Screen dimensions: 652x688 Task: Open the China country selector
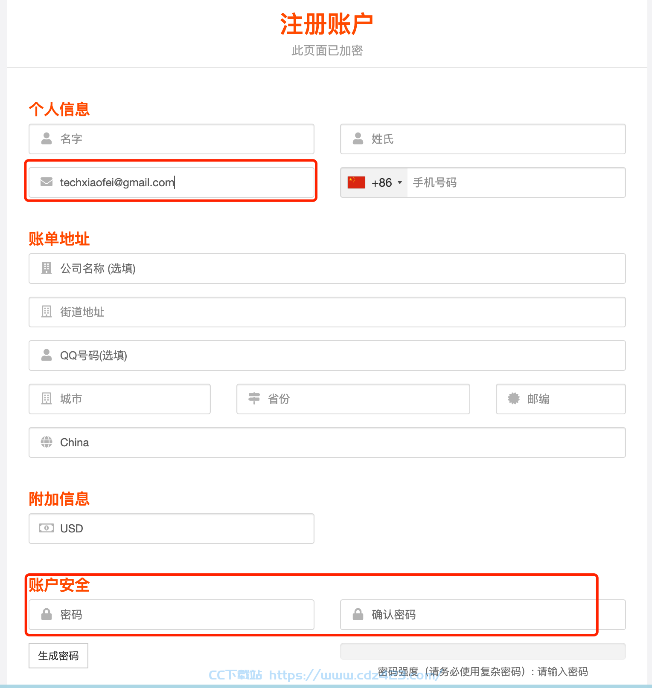(327, 442)
